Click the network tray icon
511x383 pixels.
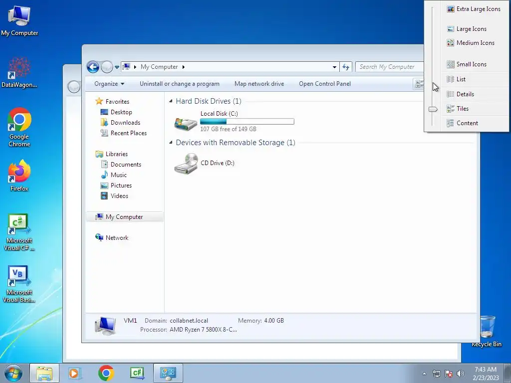click(436, 374)
